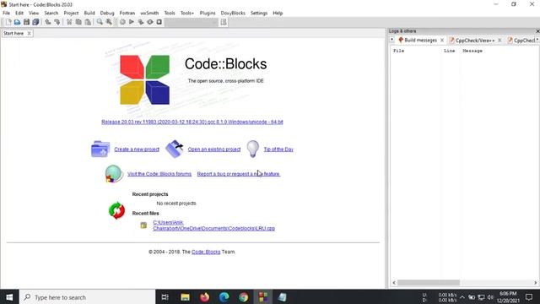Click the Code::Blocks team footer link
This screenshot has width=540, height=304.
tap(206, 252)
